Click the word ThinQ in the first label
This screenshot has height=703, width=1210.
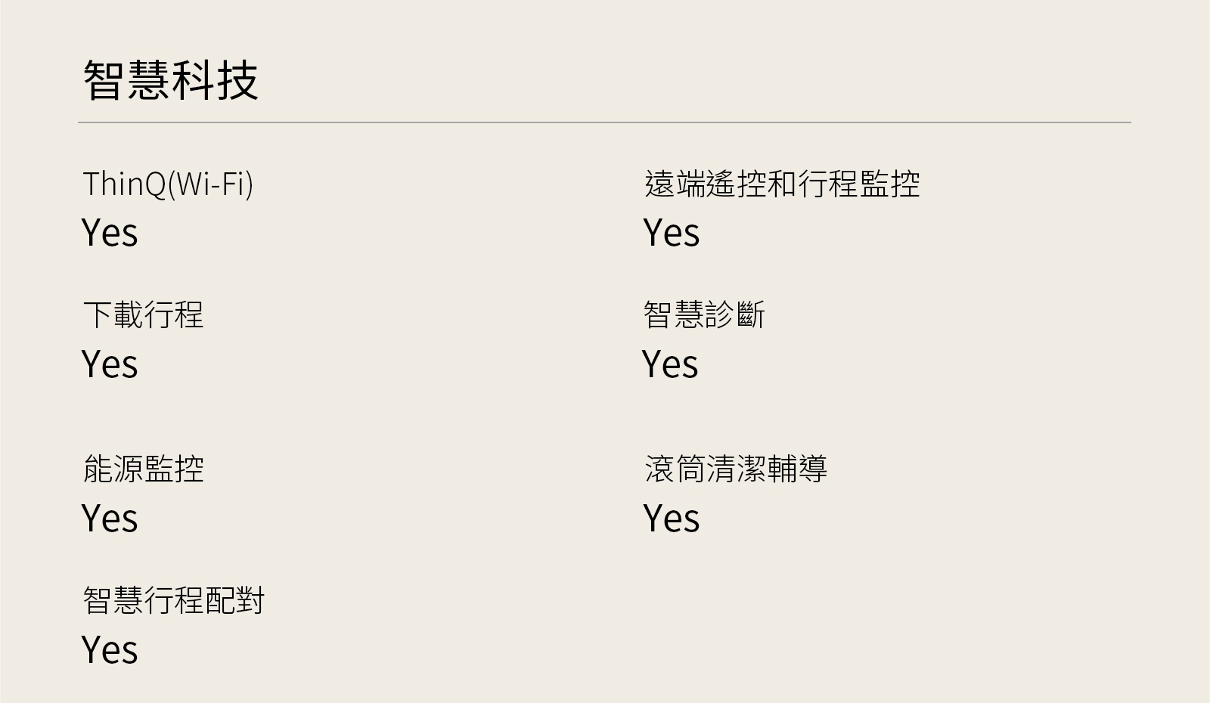pos(124,184)
